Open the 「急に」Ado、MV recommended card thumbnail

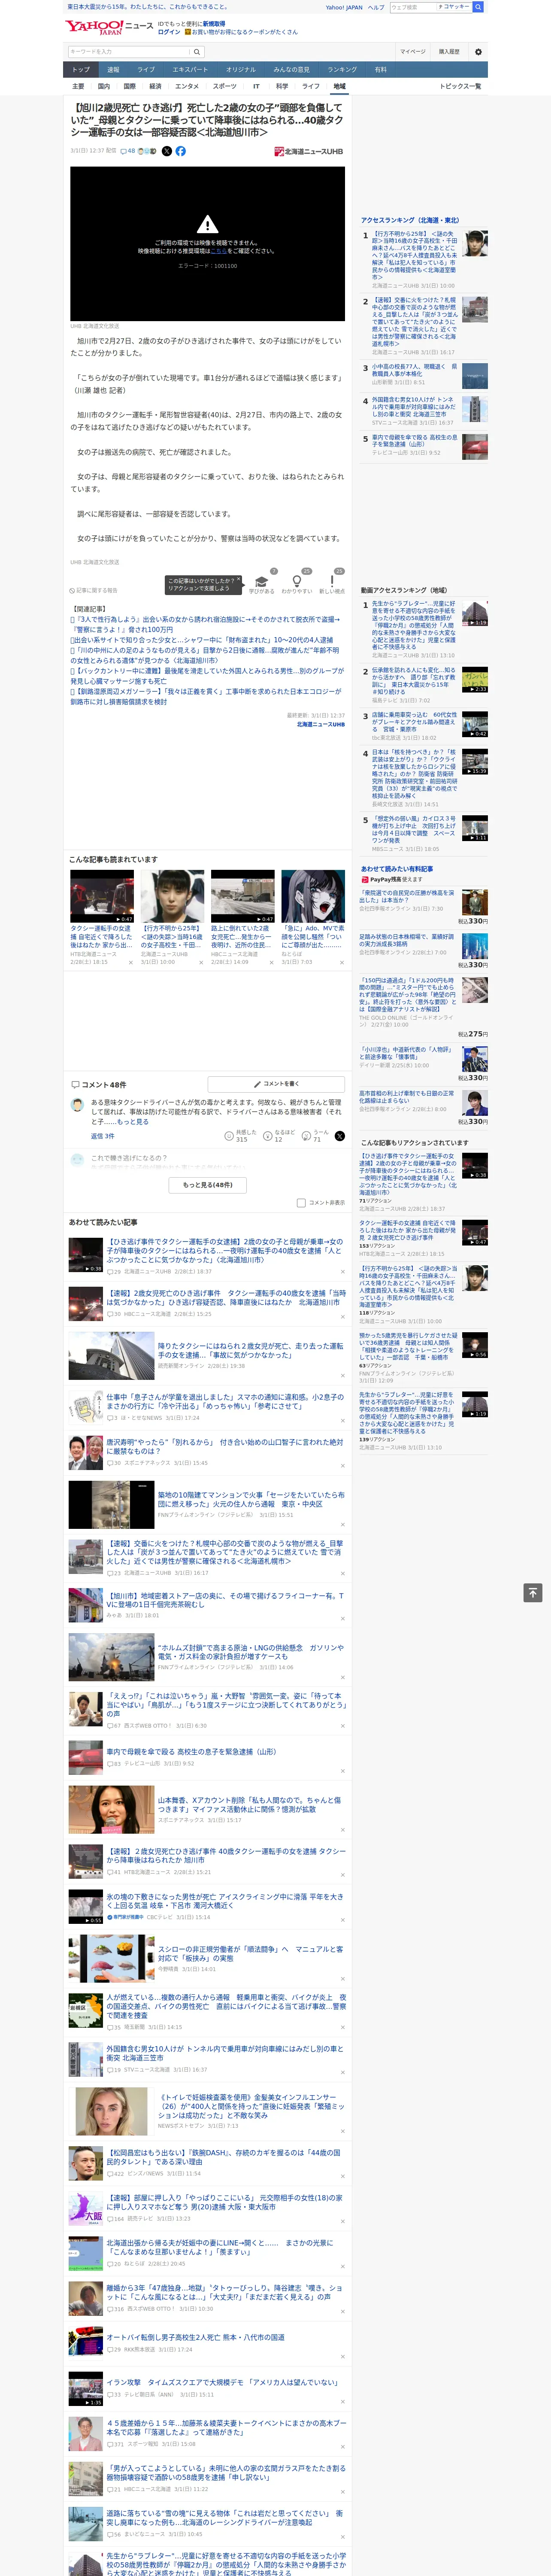pyautogui.click(x=313, y=896)
